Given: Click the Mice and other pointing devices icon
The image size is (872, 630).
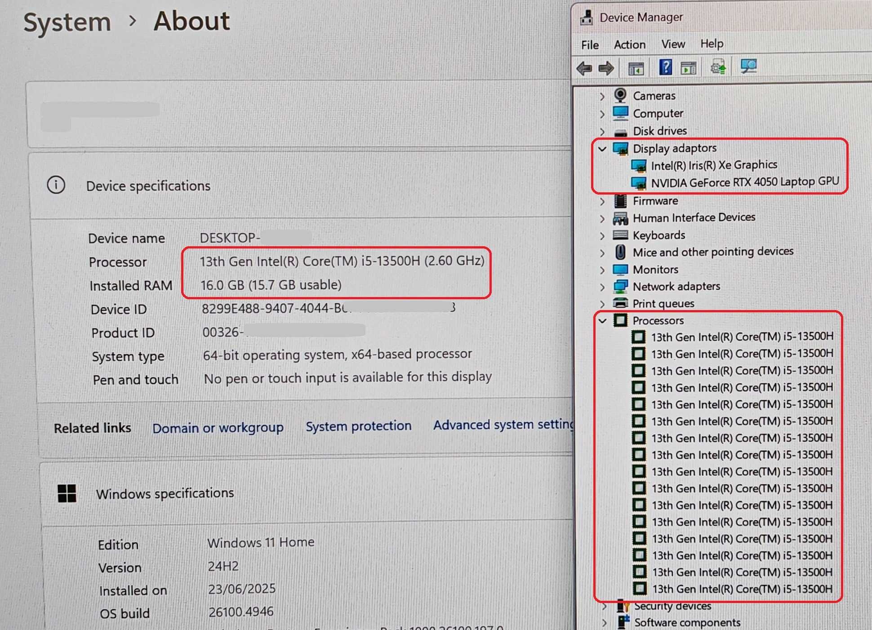Looking at the screenshot, I should pyautogui.click(x=620, y=252).
